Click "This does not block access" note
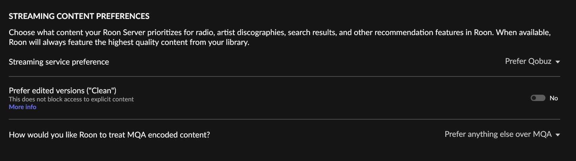This screenshot has height=161, width=576. click(x=71, y=99)
